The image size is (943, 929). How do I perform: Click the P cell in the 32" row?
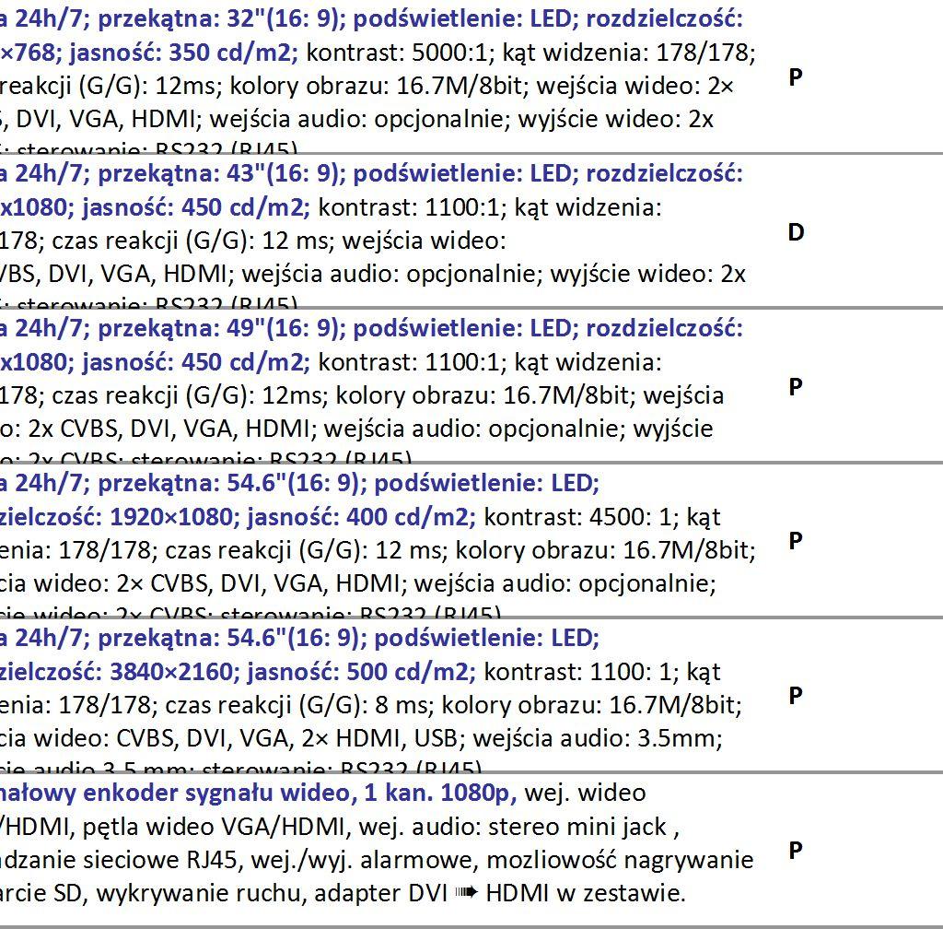pos(795,77)
